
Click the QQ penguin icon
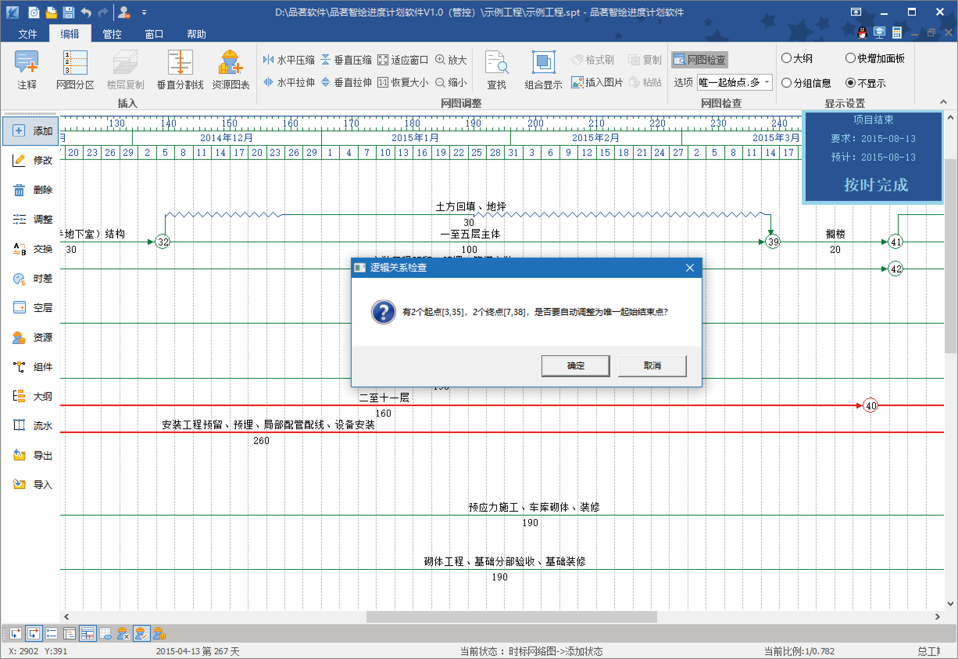click(862, 32)
